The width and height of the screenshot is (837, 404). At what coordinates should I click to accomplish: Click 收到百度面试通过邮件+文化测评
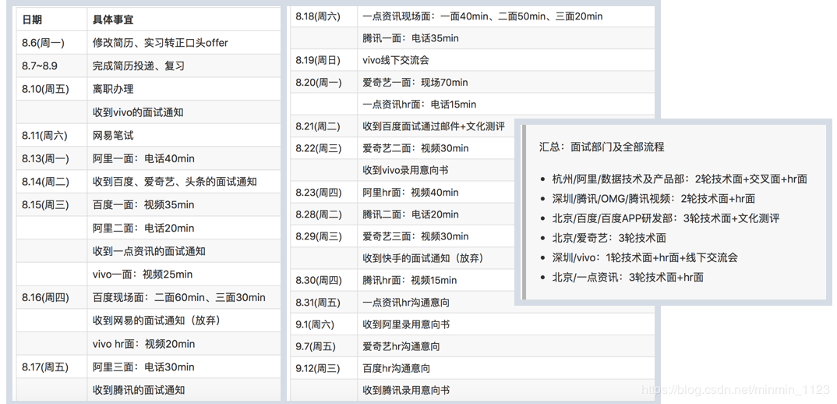[x=433, y=126]
